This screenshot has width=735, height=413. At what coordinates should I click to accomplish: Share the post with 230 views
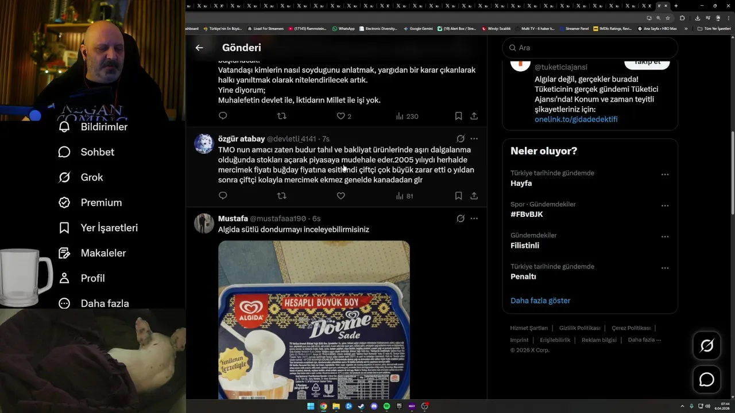pyautogui.click(x=474, y=116)
